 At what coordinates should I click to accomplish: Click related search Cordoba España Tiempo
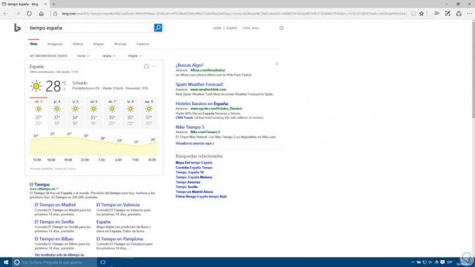pos(194,168)
